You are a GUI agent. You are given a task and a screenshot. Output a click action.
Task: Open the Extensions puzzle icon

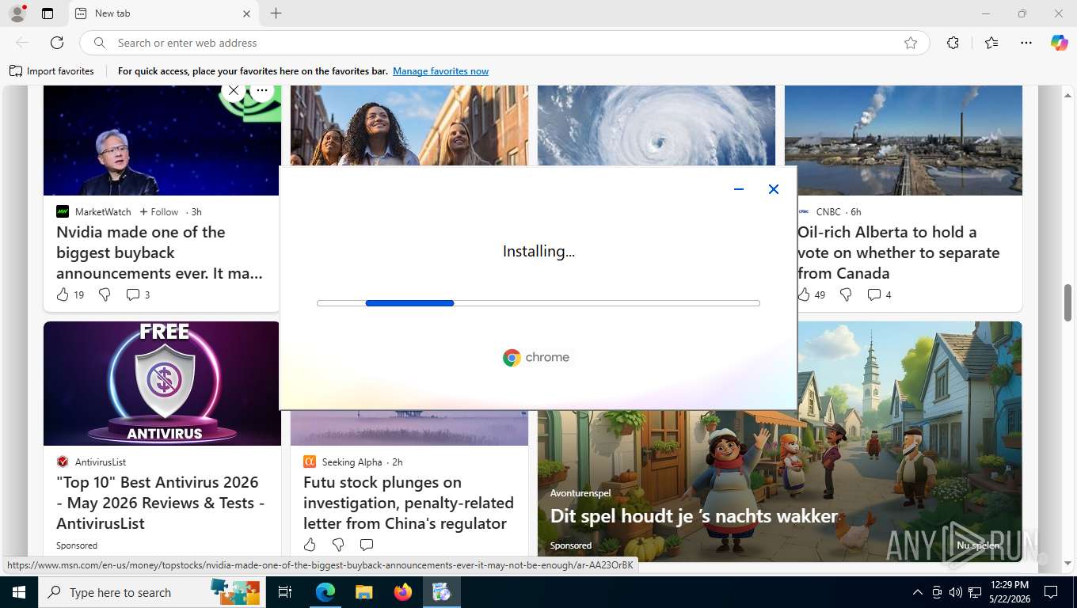953,43
